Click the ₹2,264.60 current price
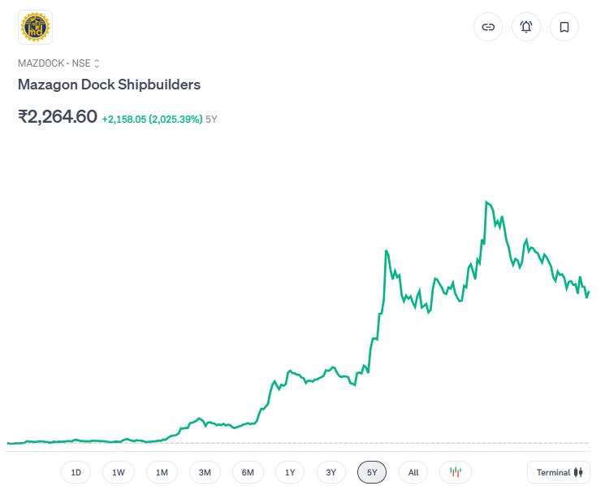This screenshot has height=486, width=605. tap(58, 116)
